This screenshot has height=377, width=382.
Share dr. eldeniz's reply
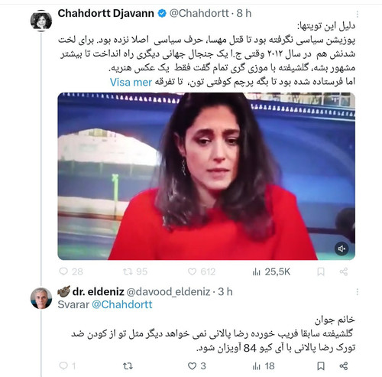(344, 366)
